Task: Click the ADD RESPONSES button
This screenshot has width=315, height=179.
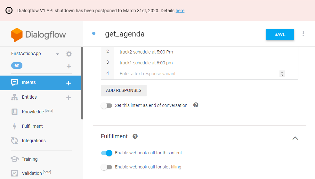Action: coord(124,91)
